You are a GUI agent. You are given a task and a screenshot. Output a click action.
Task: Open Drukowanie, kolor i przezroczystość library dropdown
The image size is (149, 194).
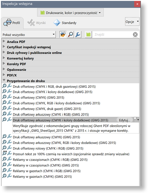(x=70, y=13)
